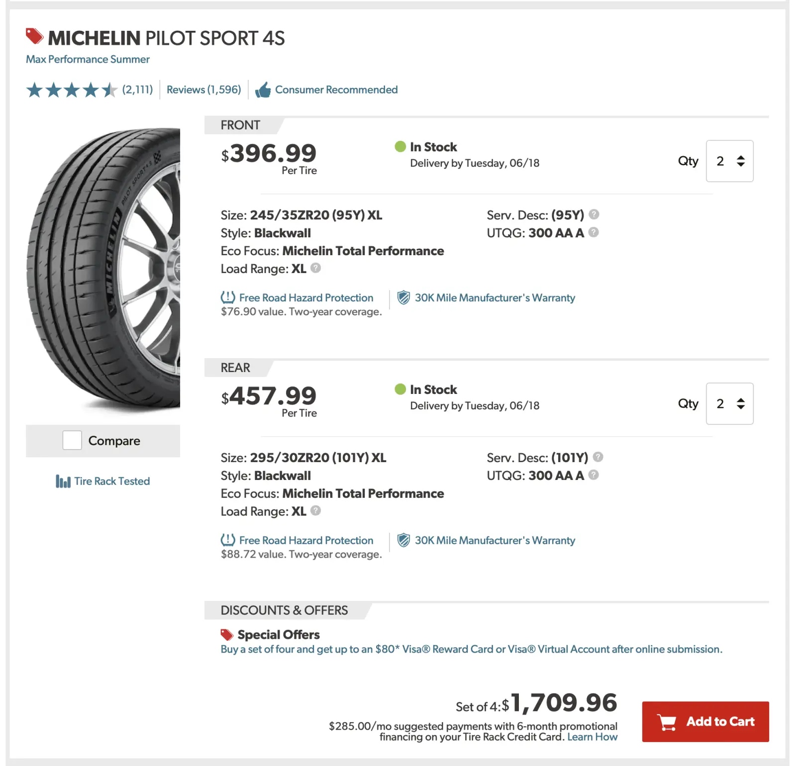Open help icon next to front Serv. Desc (95Y)
Screen dimensions: 796x766
[594, 214]
